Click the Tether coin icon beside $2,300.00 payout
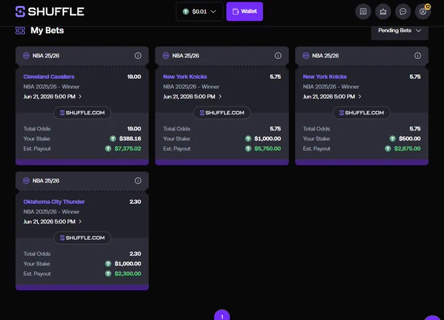 click(108, 274)
